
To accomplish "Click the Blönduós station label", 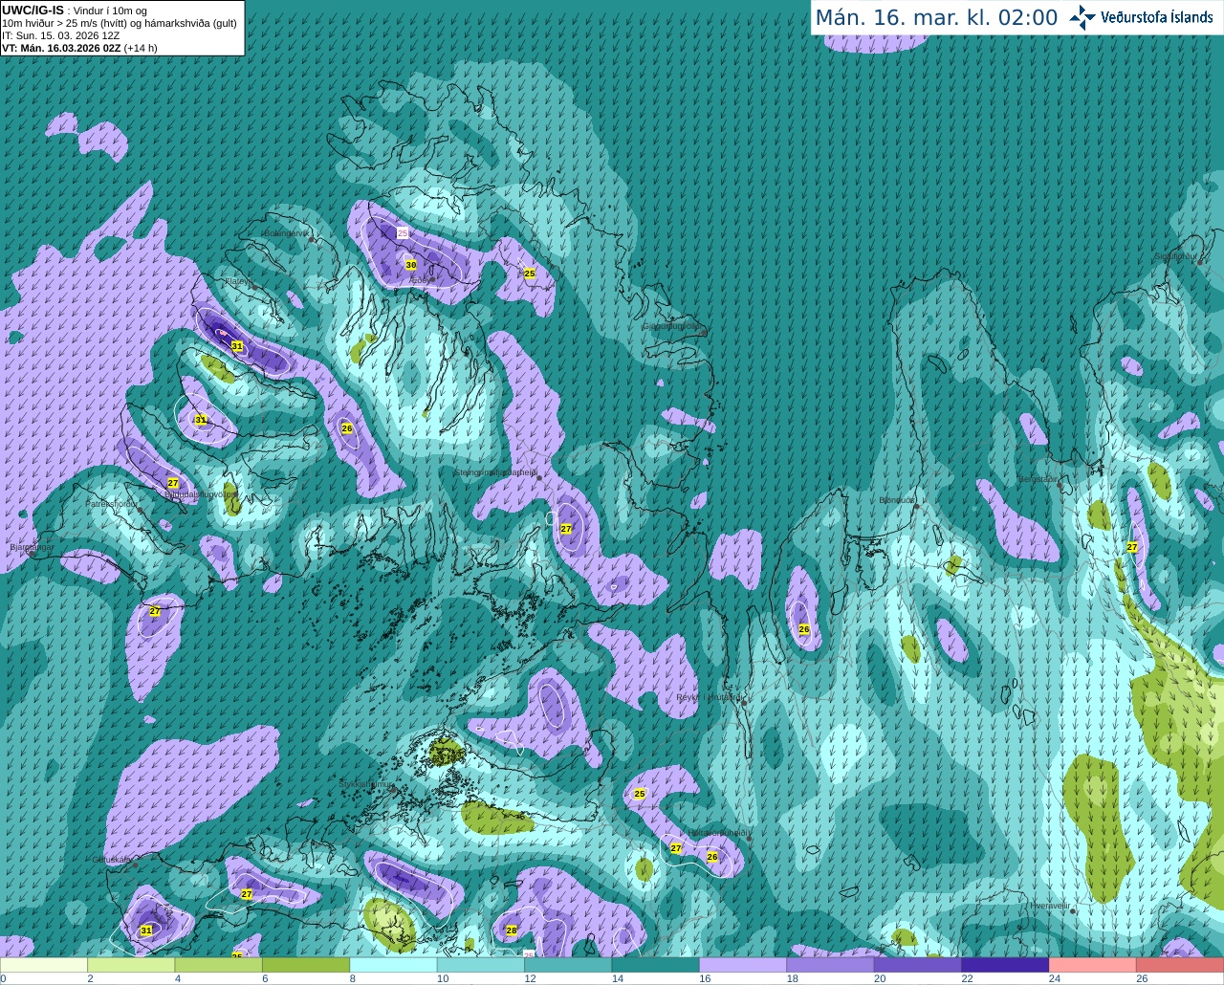I will point(897,500).
